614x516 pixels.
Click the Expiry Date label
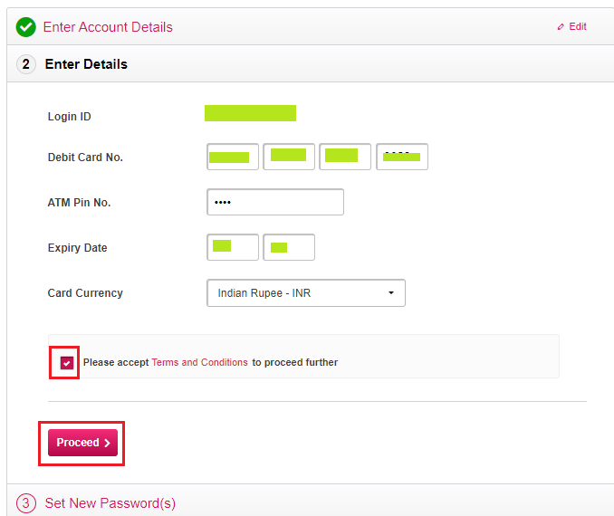pyautogui.click(x=78, y=248)
